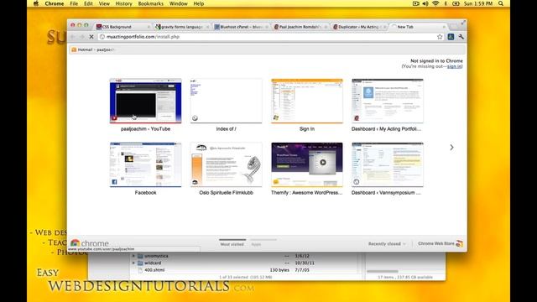Image resolution: width=537 pixels, height=302 pixels.
Task: Stop loading the page
Action: click(91, 37)
